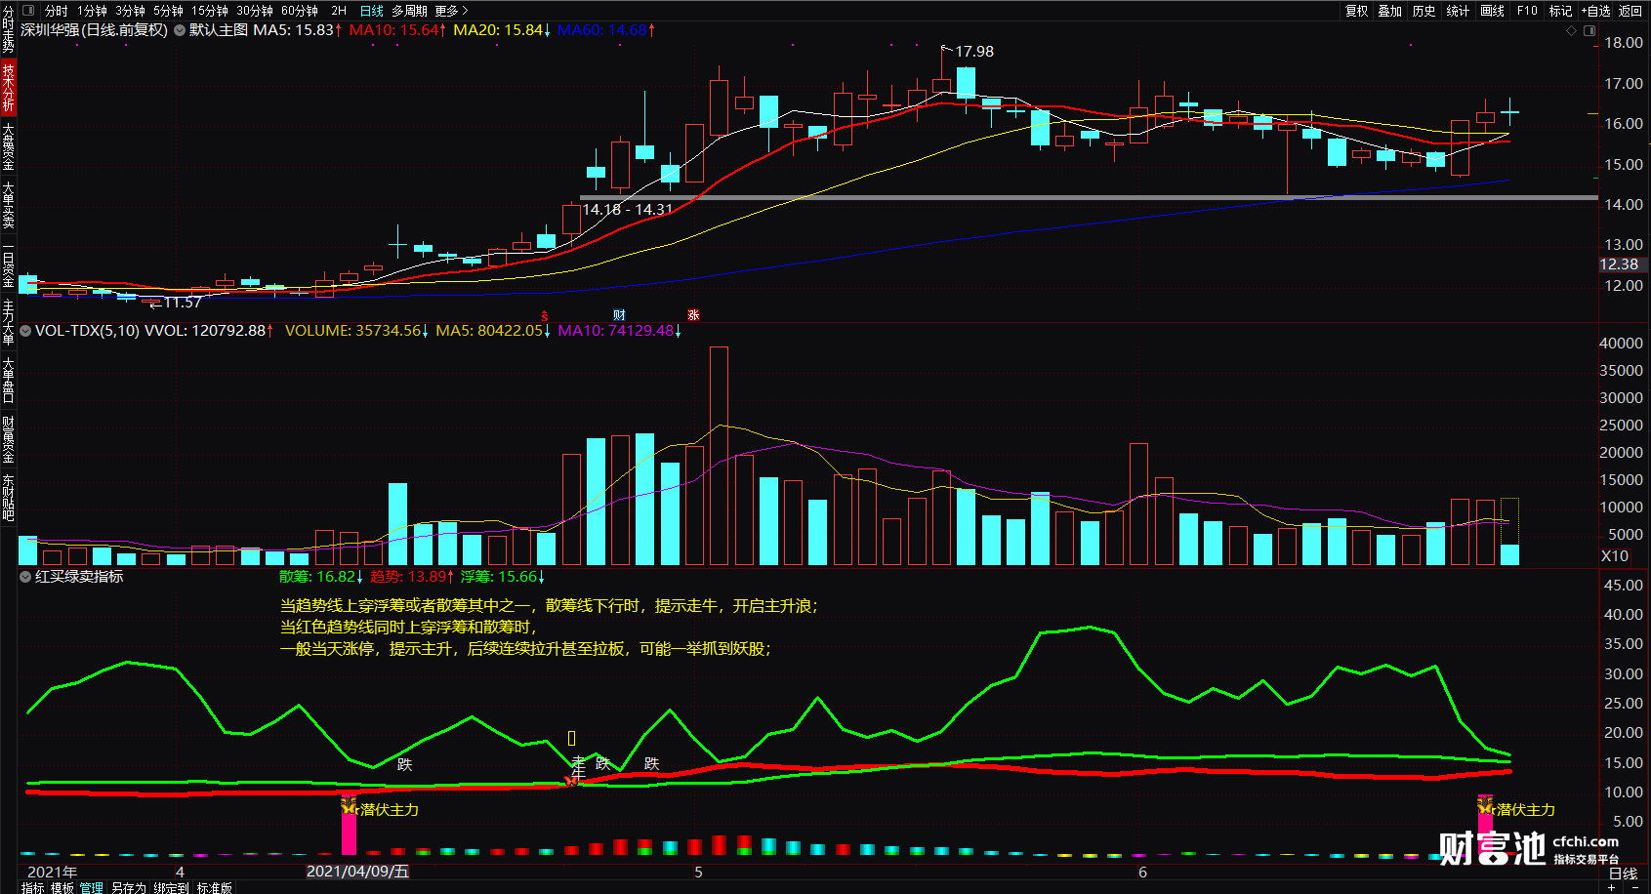This screenshot has height=894, width=1651.
Task: Click the 统计 statistics button
Action: (1458, 11)
